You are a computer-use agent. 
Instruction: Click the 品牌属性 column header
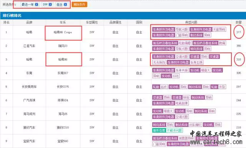(x=115, y=22)
